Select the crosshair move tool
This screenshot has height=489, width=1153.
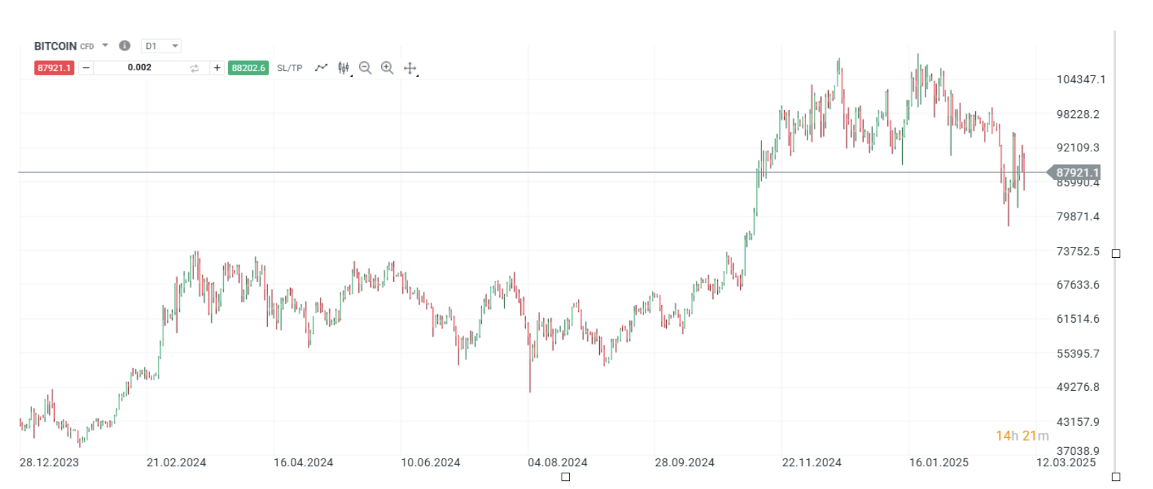pyautogui.click(x=410, y=68)
